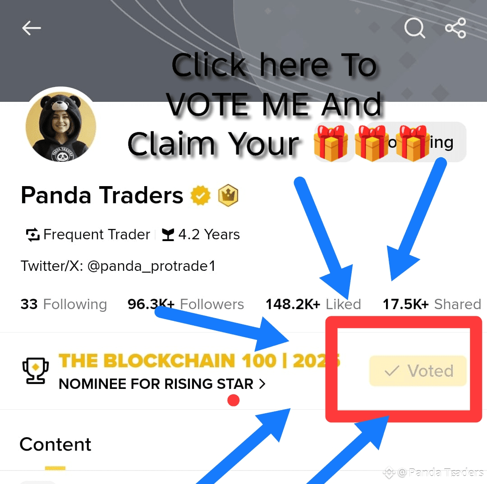Tap the trophy icon beside Blockchain 100
The width and height of the screenshot is (487, 484).
coord(36,371)
